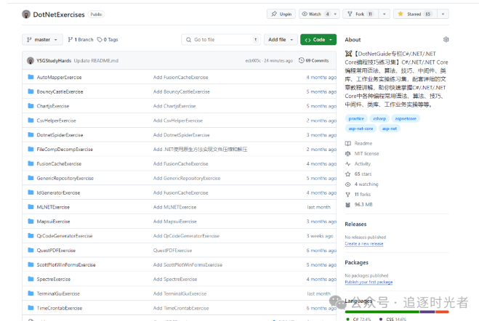This screenshot has height=321, width=479.
Task: Open the DotNetExercises repository title
Action: tap(59, 15)
